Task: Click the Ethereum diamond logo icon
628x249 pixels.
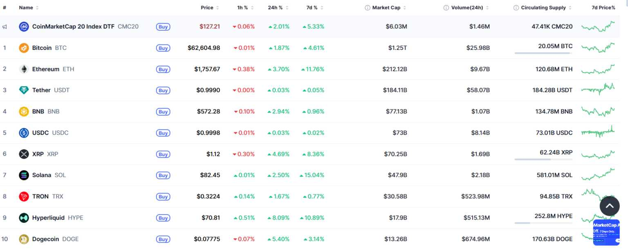Action: [x=24, y=69]
